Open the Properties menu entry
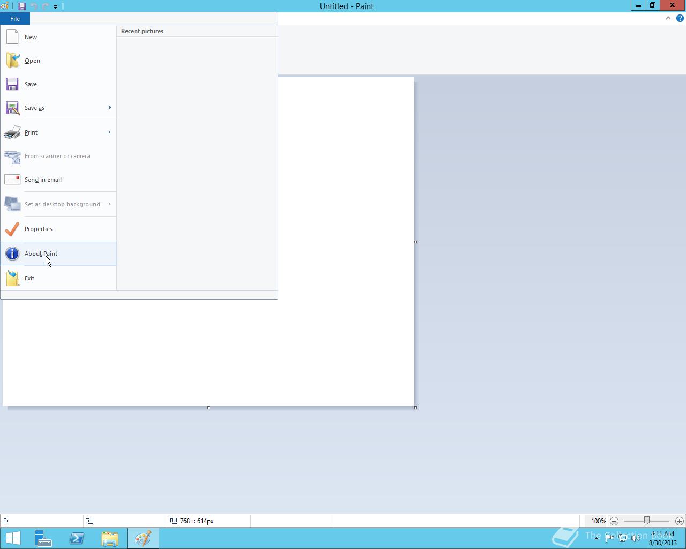This screenshot has height=549, width=686. [x=58, y=229]
